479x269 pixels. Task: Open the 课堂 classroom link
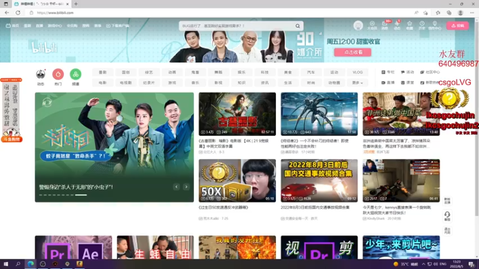tap(407, 82)
